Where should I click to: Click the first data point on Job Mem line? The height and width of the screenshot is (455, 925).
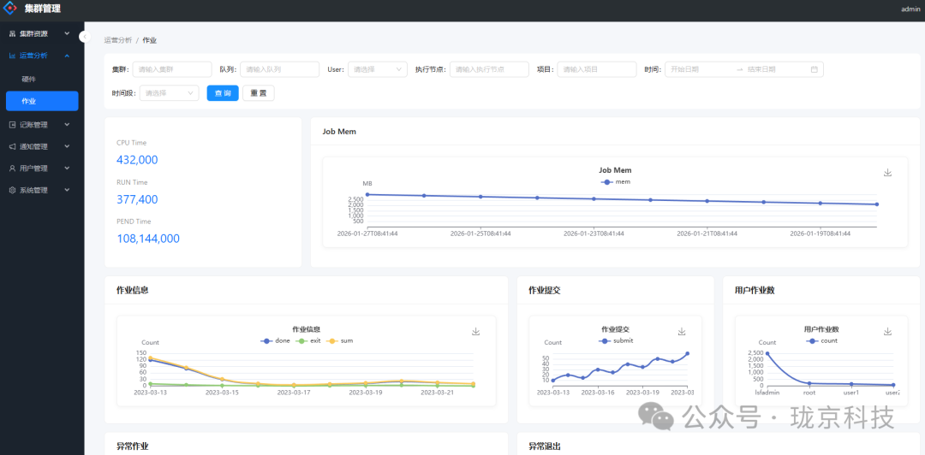[x=367, y=194]
